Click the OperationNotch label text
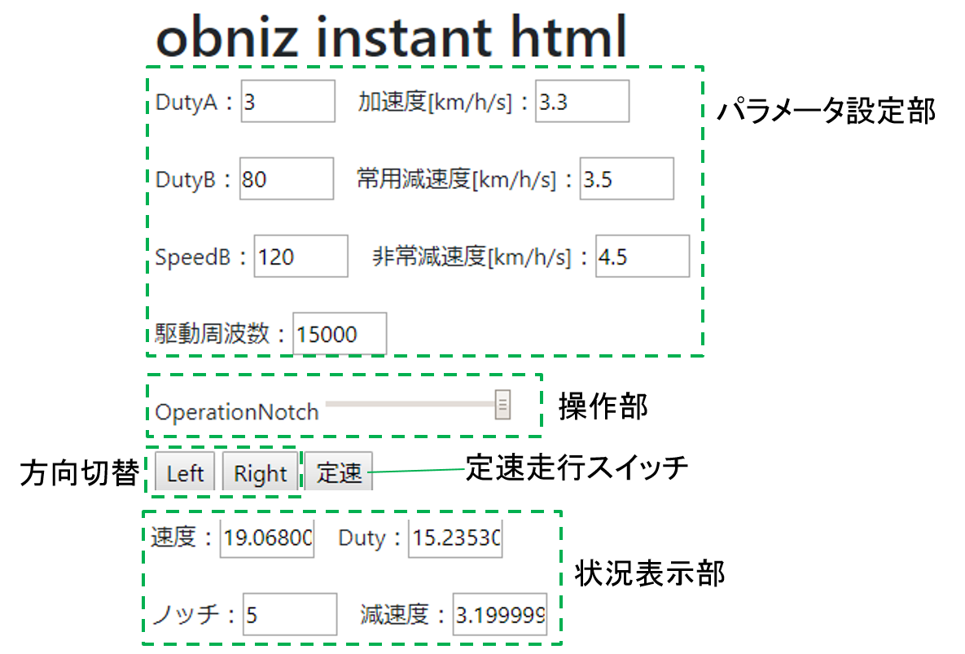965x654 pixels. 237,411
